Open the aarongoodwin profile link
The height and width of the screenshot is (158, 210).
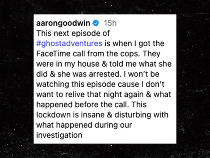63,23
